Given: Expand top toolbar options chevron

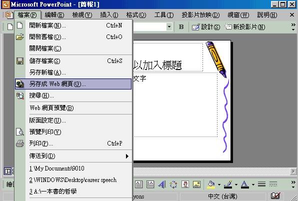Looking at the screenshot, I should [x=293, y=27].
